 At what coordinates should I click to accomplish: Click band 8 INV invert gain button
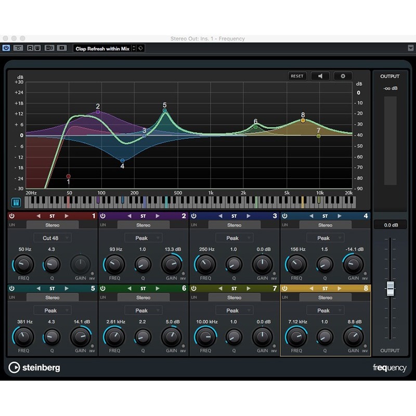(365, 346)
